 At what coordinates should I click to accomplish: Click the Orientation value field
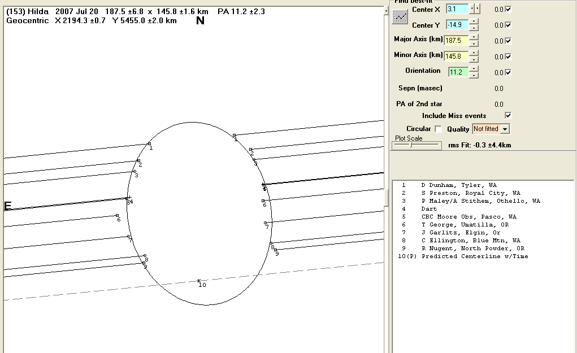(x=458, y=72)
